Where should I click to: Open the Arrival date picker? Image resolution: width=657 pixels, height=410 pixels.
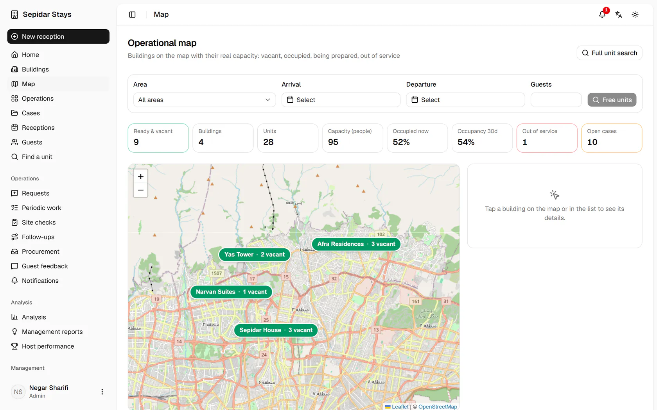[x=341, y=100]
